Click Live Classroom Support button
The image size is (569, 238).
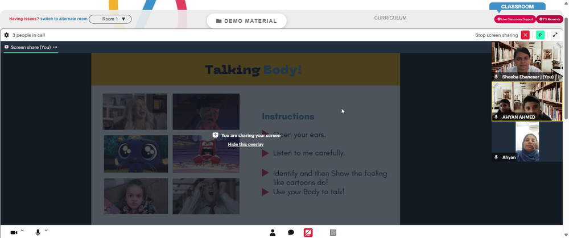pyautogui.click(x=515, y=19)
